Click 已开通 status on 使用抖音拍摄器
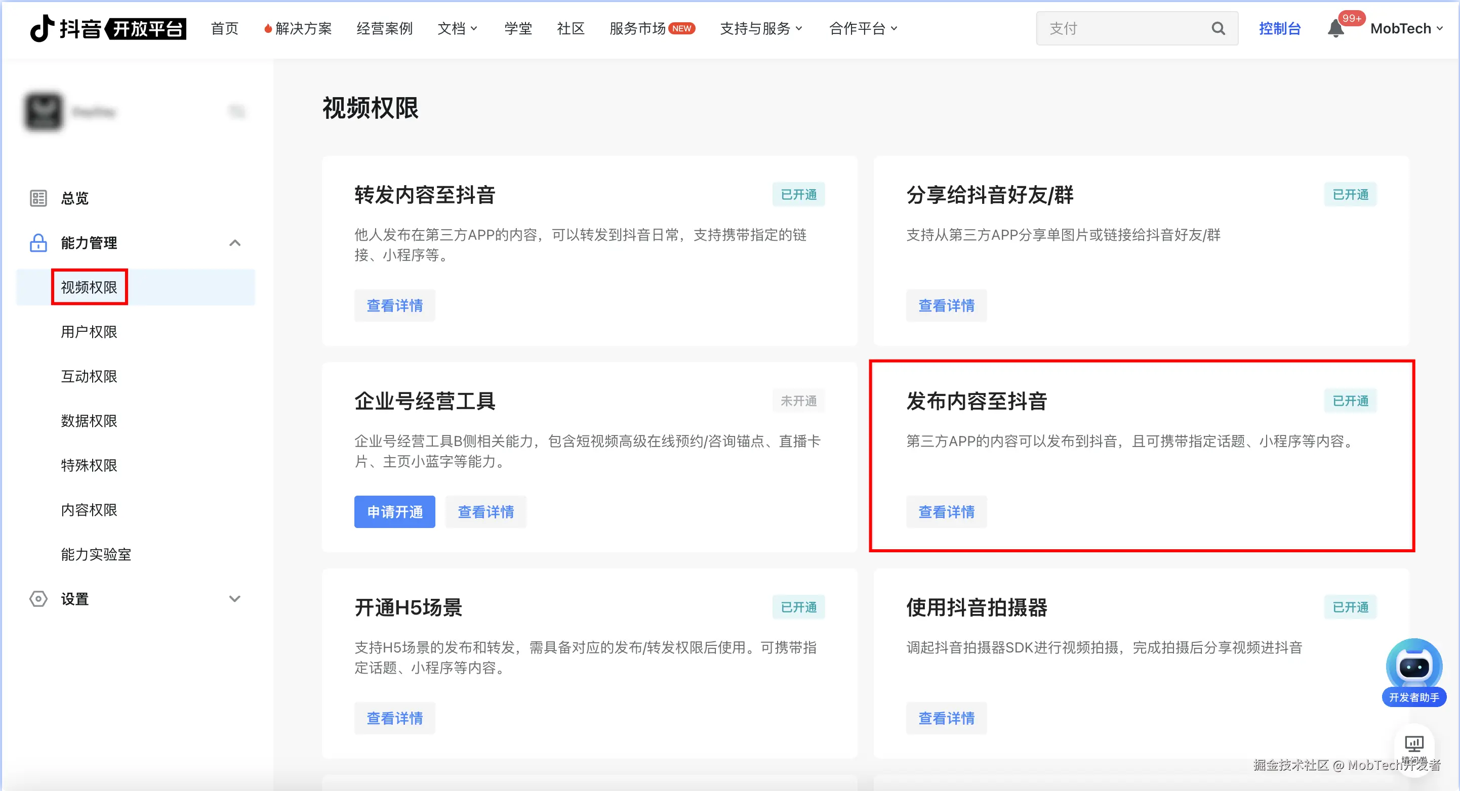 pos(1350,607)
